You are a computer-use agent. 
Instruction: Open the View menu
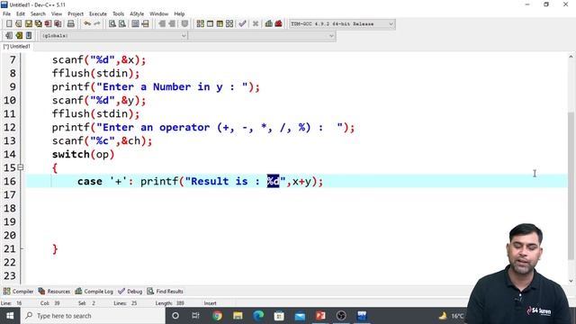tap(57, 14)
